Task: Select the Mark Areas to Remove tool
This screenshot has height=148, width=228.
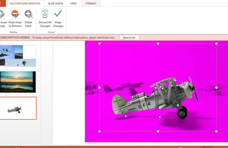Action: pyautogui.click(x=15, y=19)
